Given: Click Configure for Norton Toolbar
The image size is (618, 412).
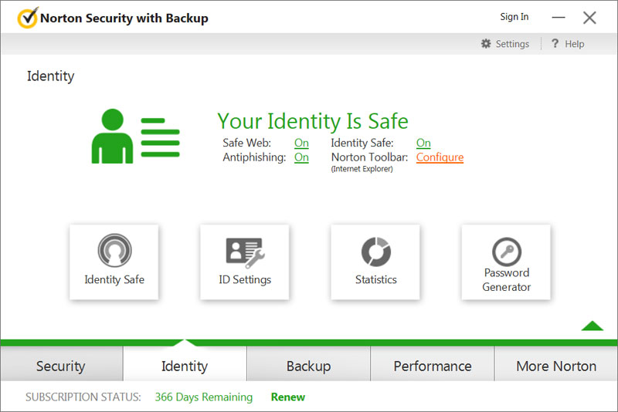Looking at the screenshot, I should (440, 157).
